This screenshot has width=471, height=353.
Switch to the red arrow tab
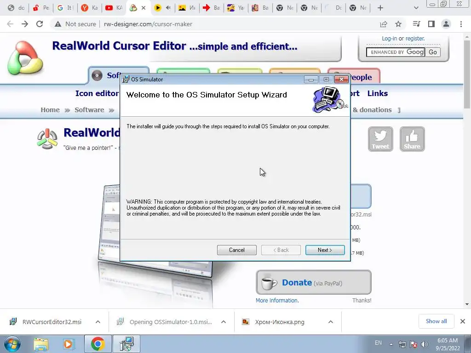point(211,8)
